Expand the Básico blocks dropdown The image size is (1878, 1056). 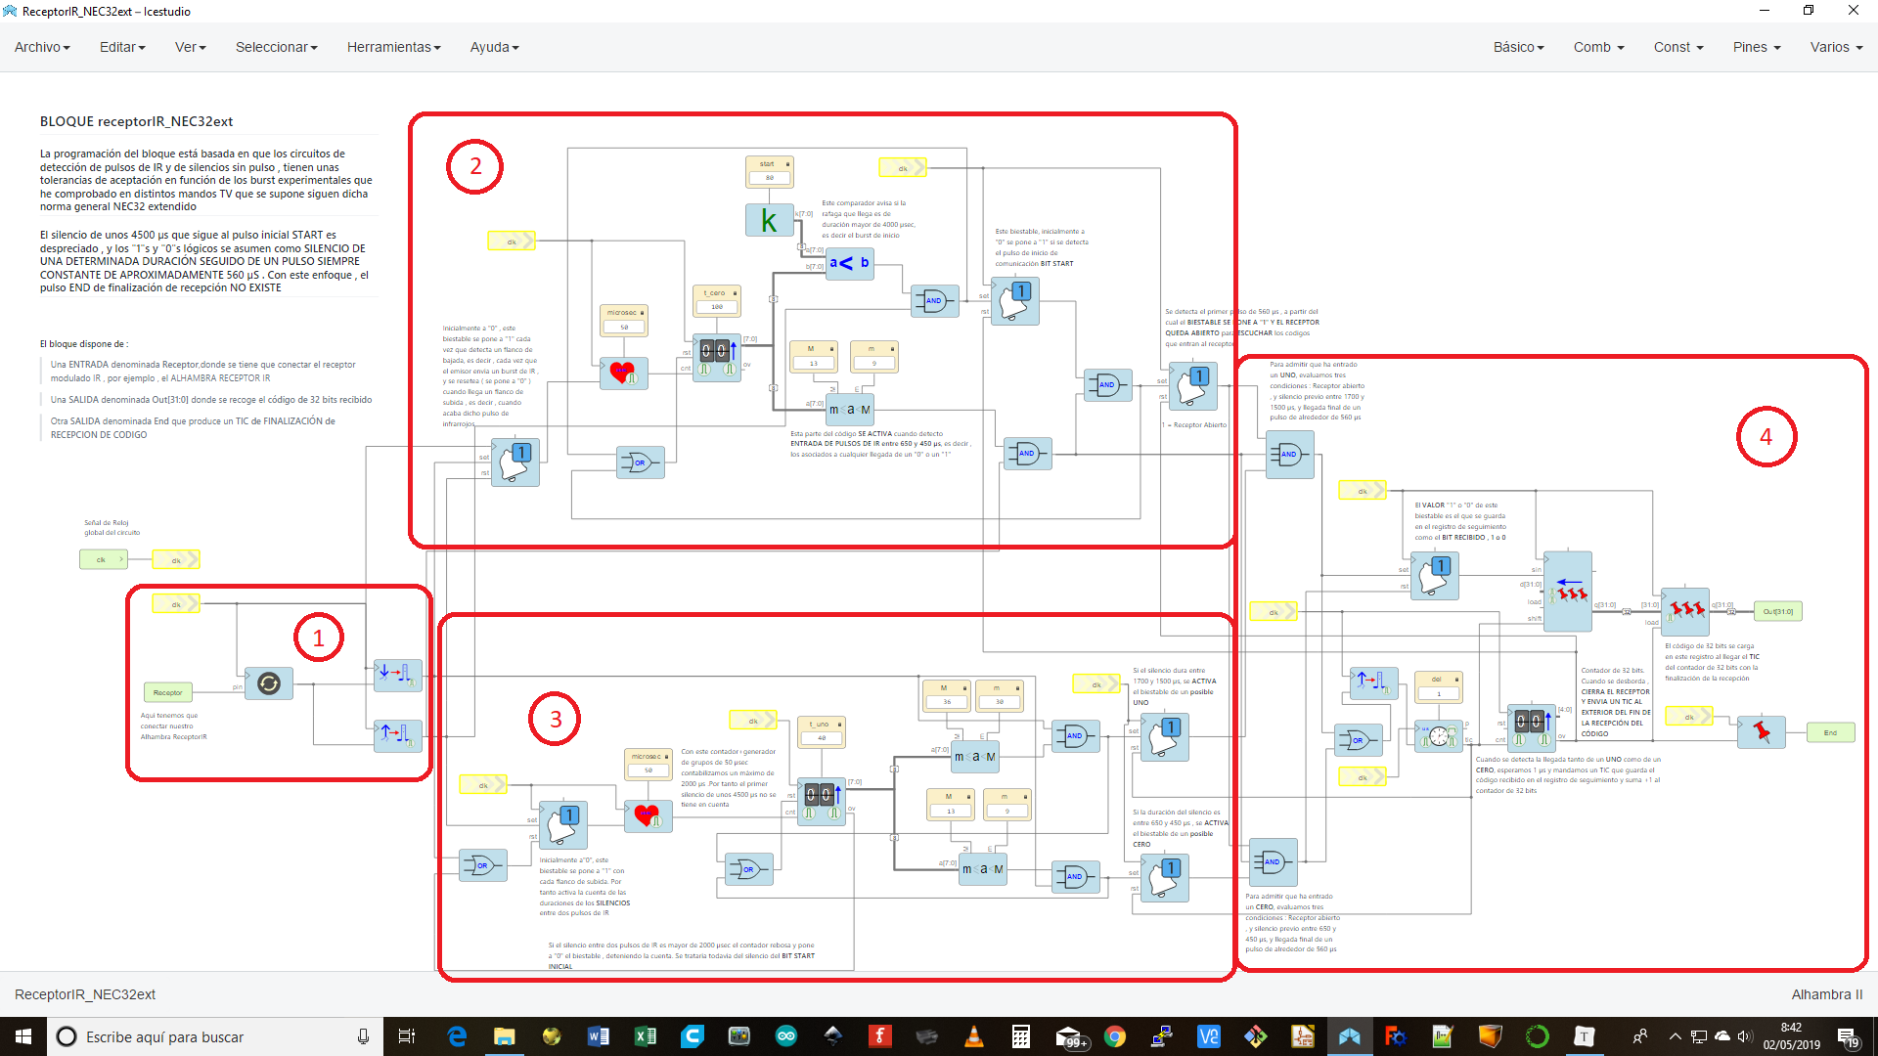[1518, 47]
